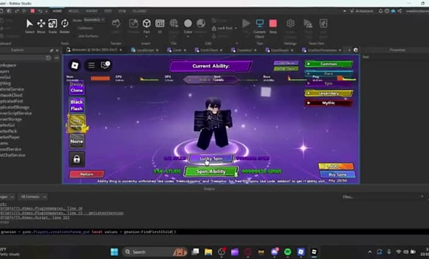429x259 pixels.
Task: Expand the Common rarity list
Action: click(x=329, y=64)
